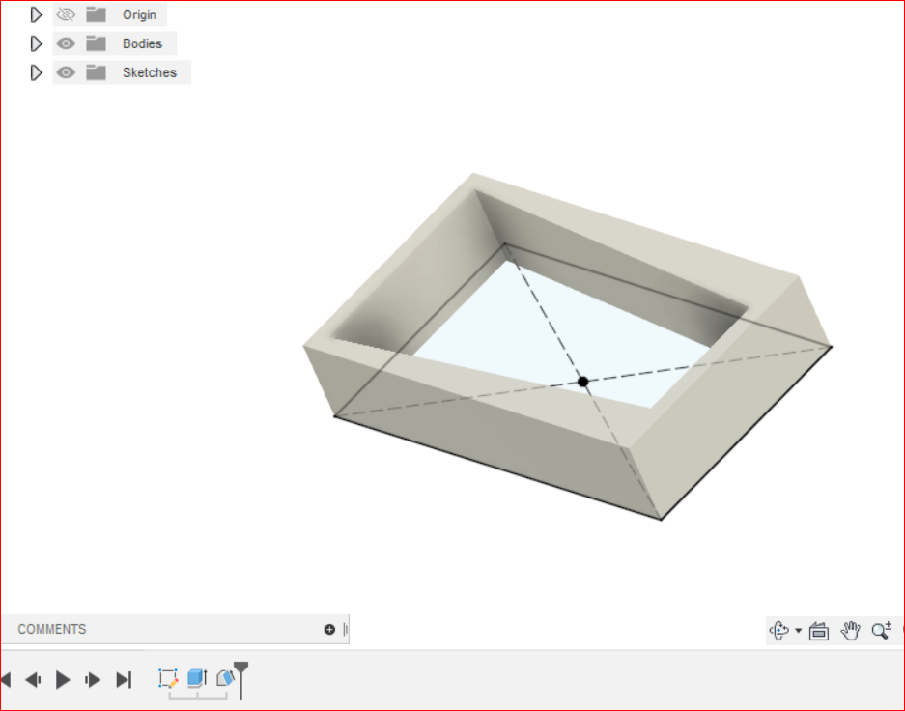Viewport: 905px width, 711px height.
Task: Open the COMMENTS panel
Action: coord(52,629)
